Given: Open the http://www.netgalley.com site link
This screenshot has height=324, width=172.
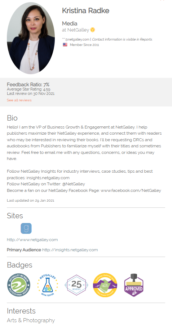Looking at the screenshot, I should click(32, 240).
